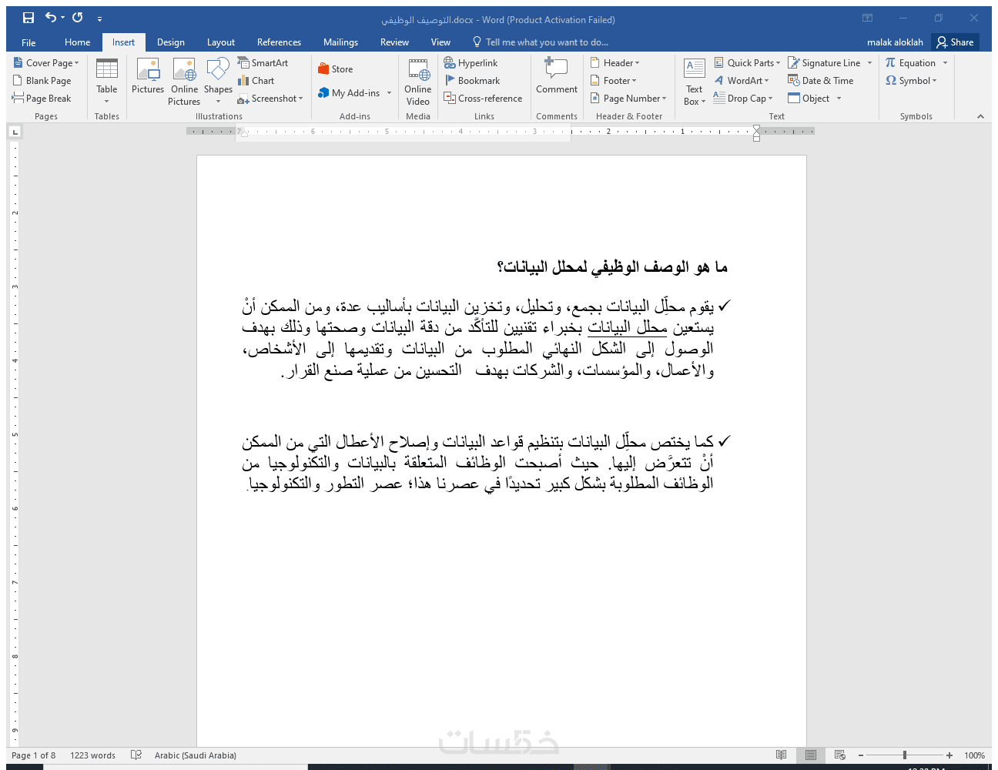Change language Arabic (Saudi Arabia)
Viewport: 998px width, 770px height.
pos(196,755)
